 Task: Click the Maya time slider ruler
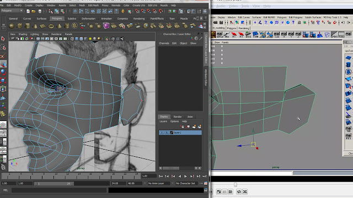pyautogui.click(x=71, y=176)
